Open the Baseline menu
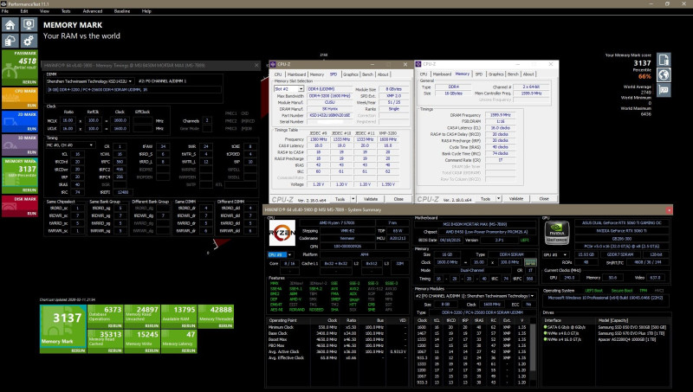Image resolution: width=693 pixels, height=392 pixels. [122, 11]
